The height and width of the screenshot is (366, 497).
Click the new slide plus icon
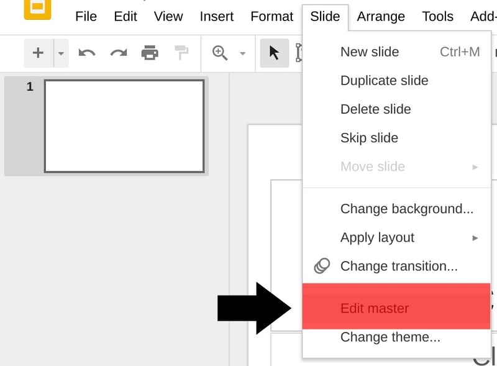pos(38,53)
